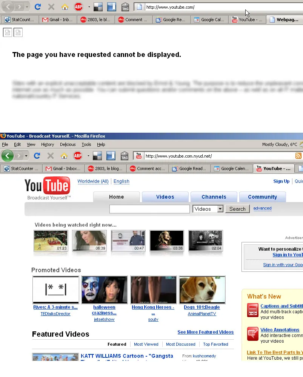Click the checkered Delicious icon in the YouTube Firefox window
Screen dimensions: 303x377
[x=97, y=156]
